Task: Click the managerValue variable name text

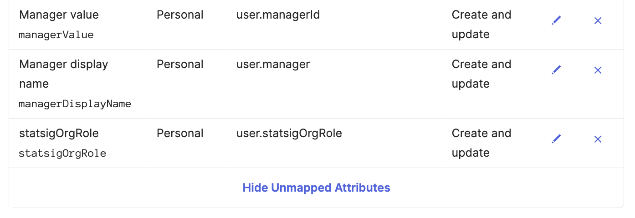Action: [56, 35]
